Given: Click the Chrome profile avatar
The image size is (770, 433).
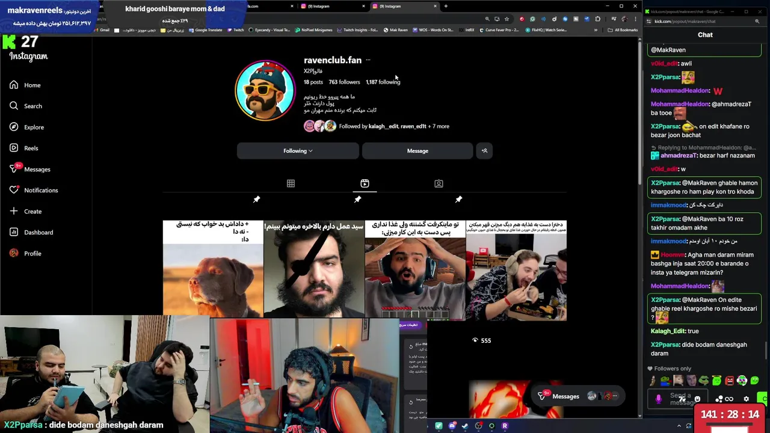Looking at the screenshot, I should click(624, 19).
